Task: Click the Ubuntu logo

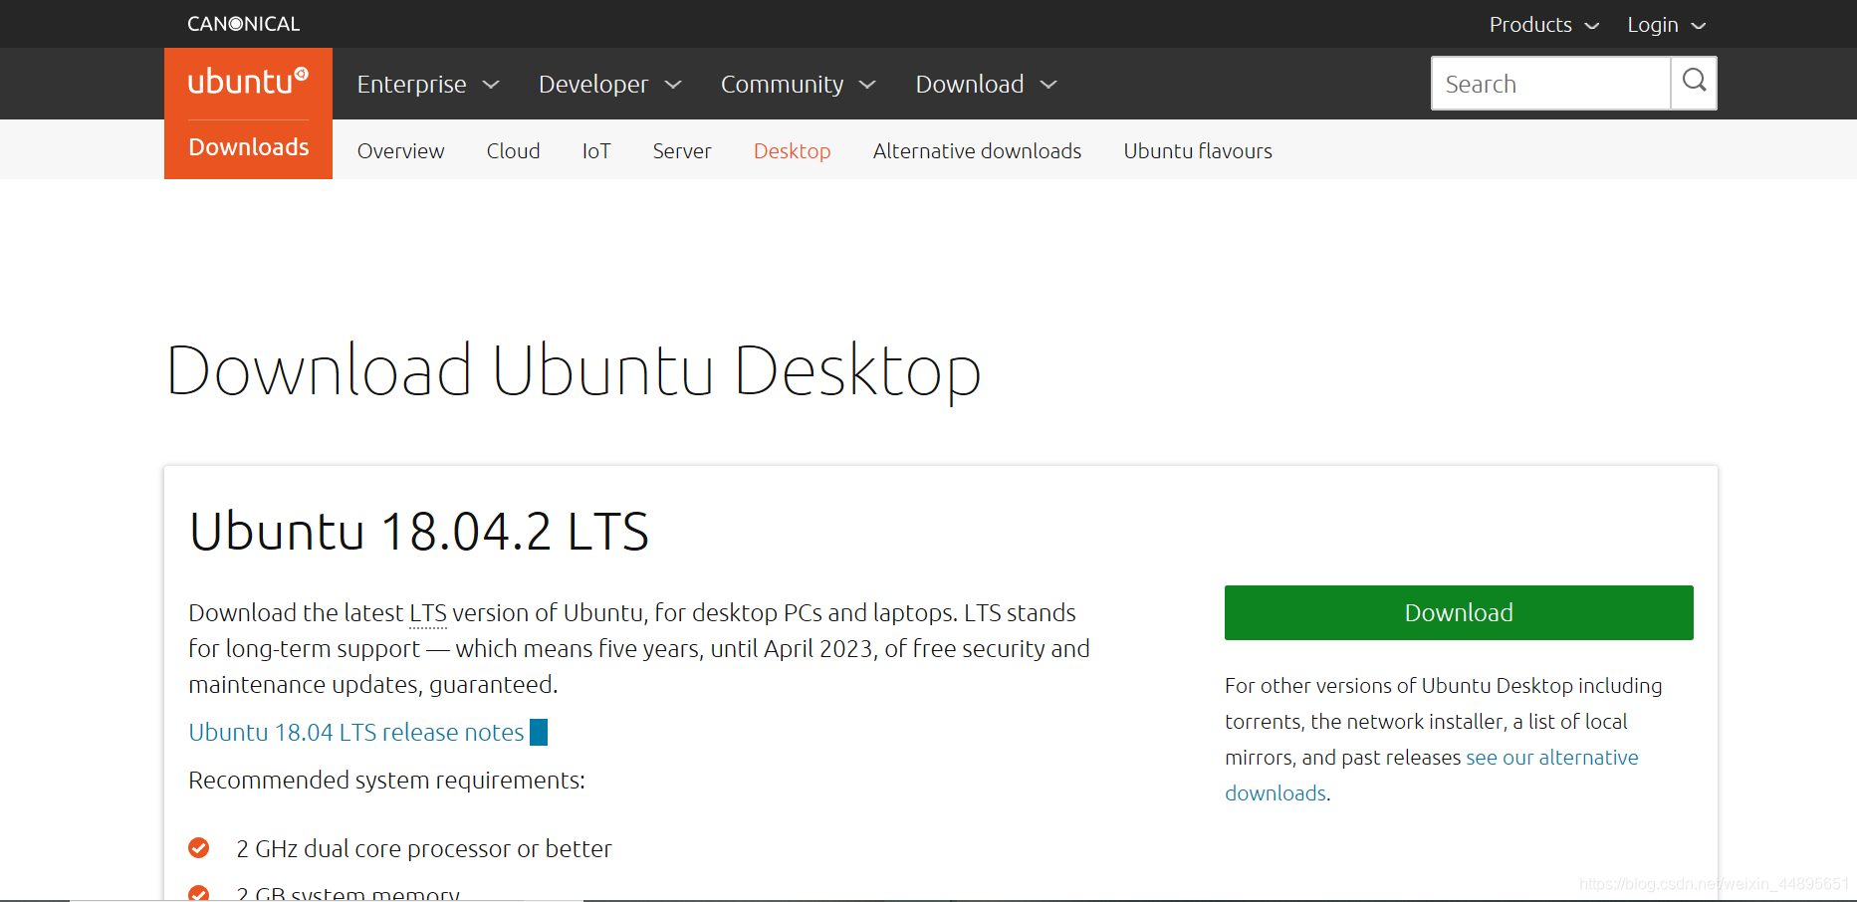Action: [x=248, y=81]
